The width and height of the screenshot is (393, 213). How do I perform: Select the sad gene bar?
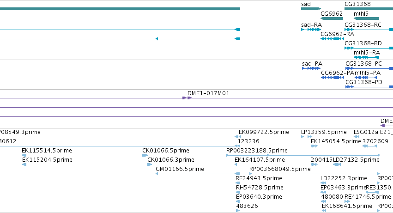tap(311, 9)
